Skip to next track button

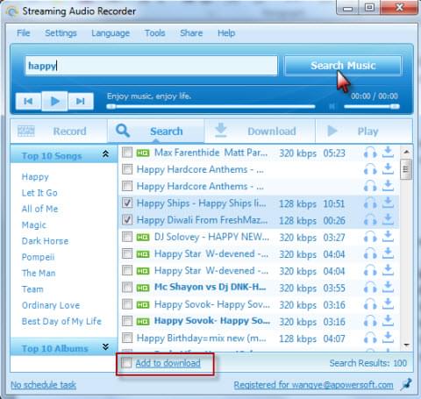[x=81, y=101]
